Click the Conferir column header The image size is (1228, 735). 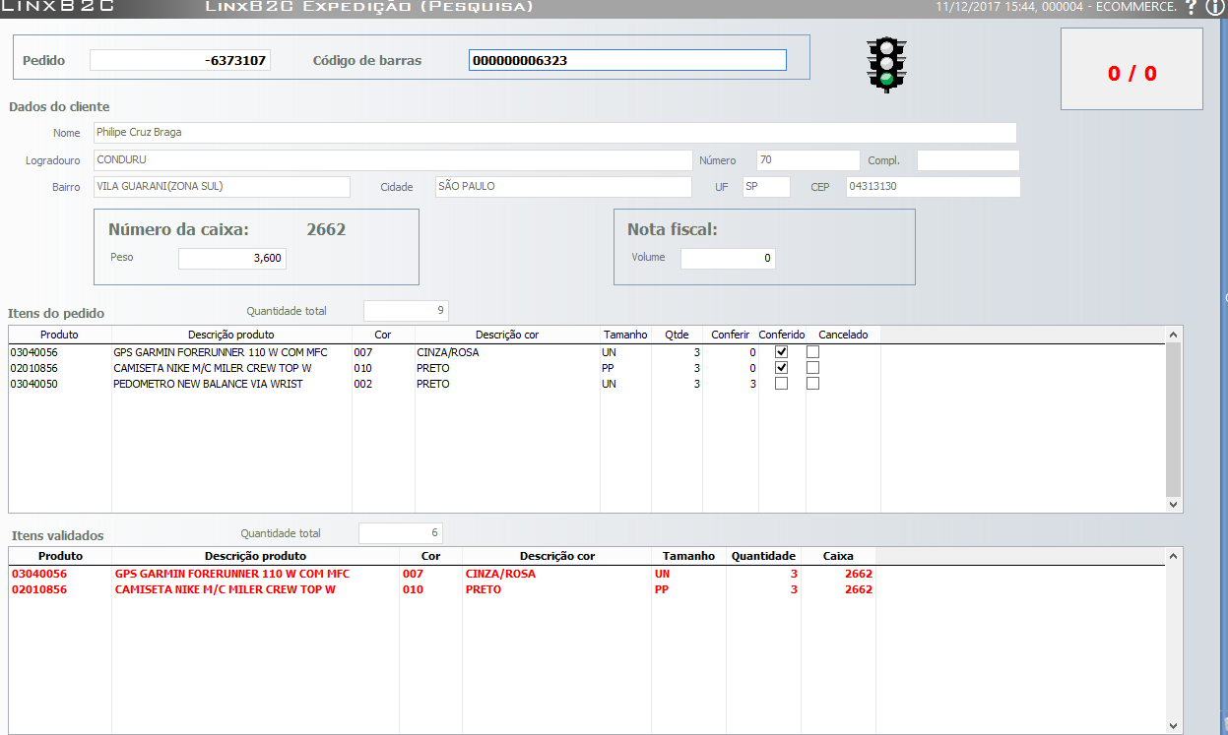(730, 335)
